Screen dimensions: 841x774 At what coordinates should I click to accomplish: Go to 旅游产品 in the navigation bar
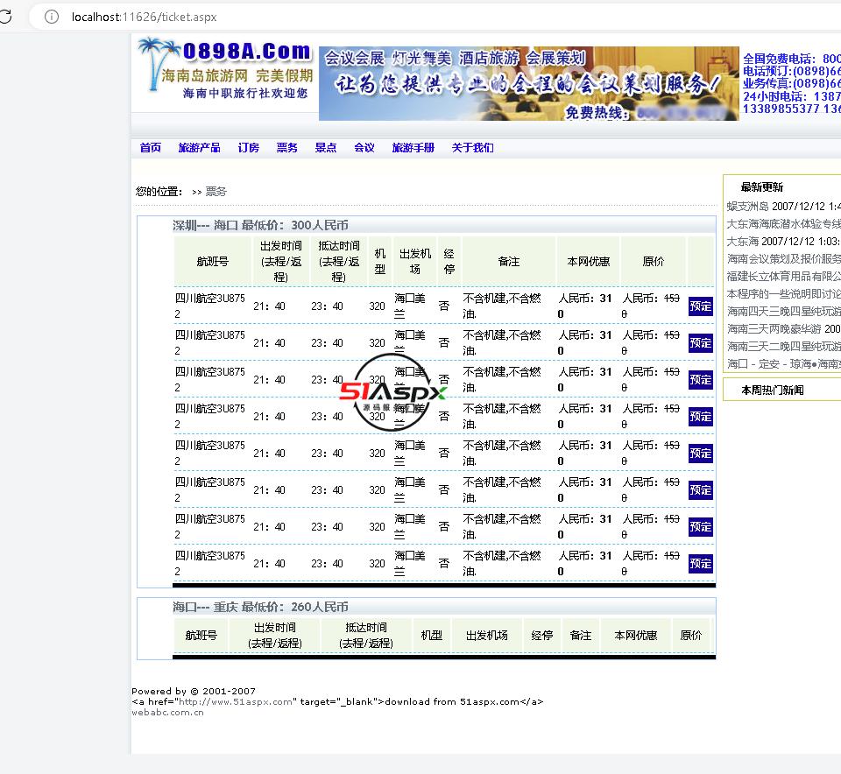[199, 148]
